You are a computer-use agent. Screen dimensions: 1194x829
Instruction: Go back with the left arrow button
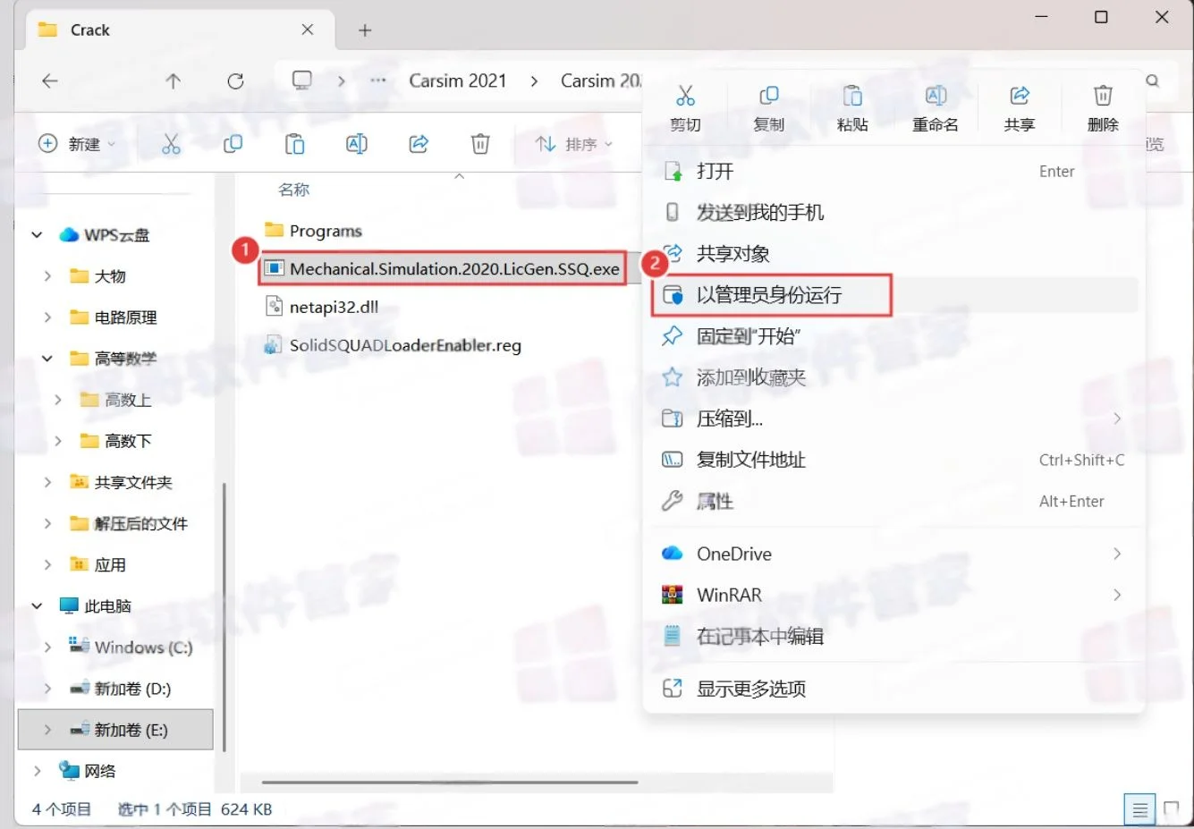point(50,80)
